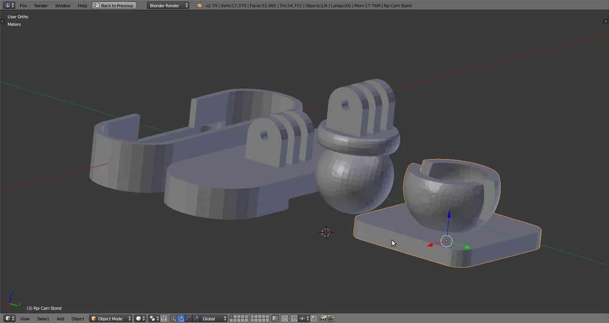Open the Add menu in the 3D viewport header
Viewport: 609px width, 323px height.
pyautogui.click(x=60, y=319)
